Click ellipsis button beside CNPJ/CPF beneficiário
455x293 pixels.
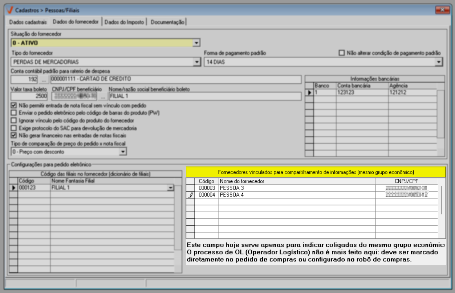point(103,96)
